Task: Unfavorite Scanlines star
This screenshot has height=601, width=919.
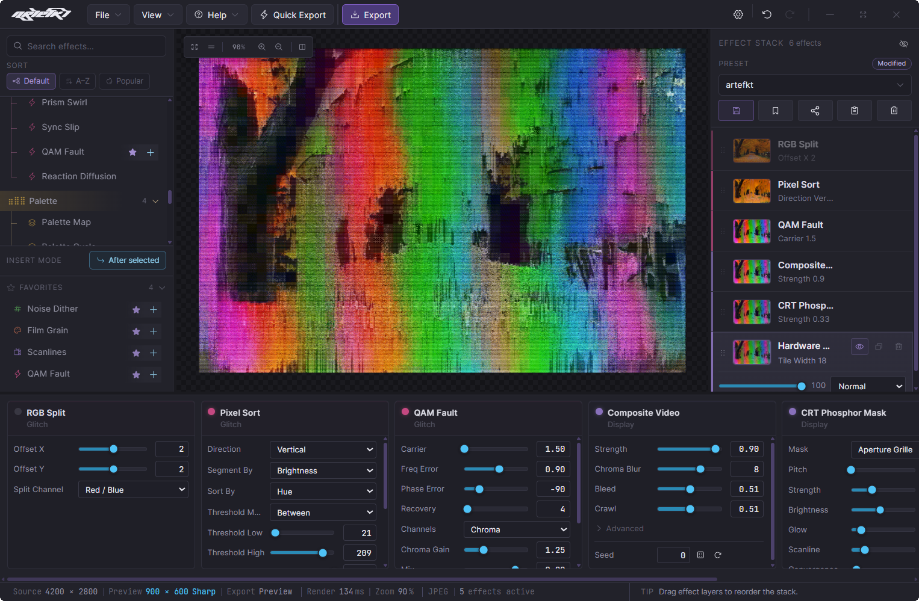Action: [136, 353]
